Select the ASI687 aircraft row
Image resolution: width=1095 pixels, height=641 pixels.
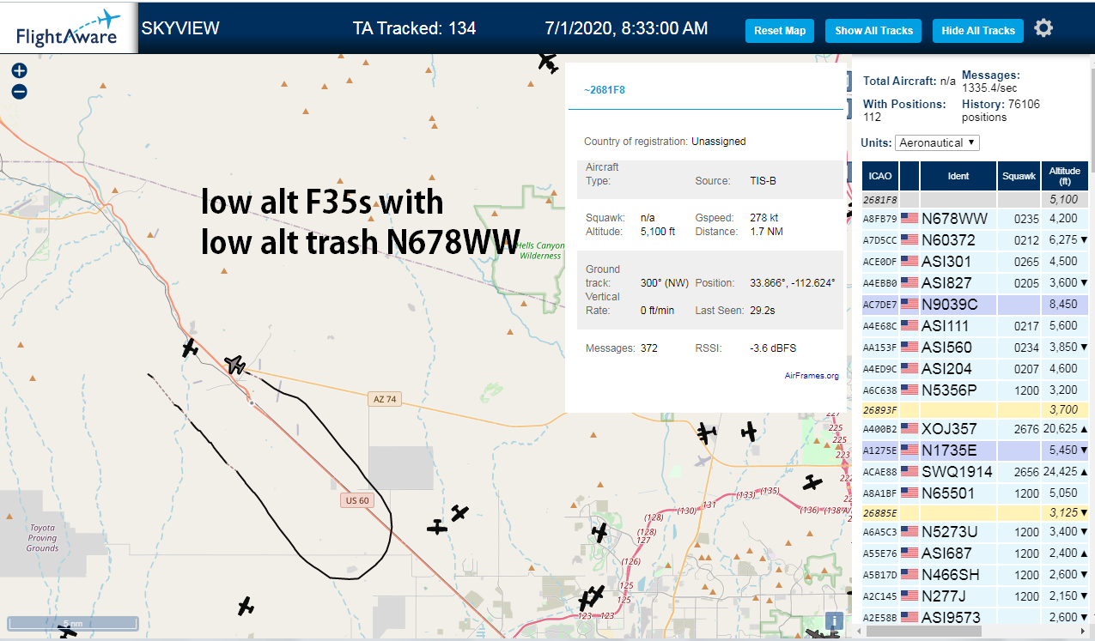tap(976, 553)
